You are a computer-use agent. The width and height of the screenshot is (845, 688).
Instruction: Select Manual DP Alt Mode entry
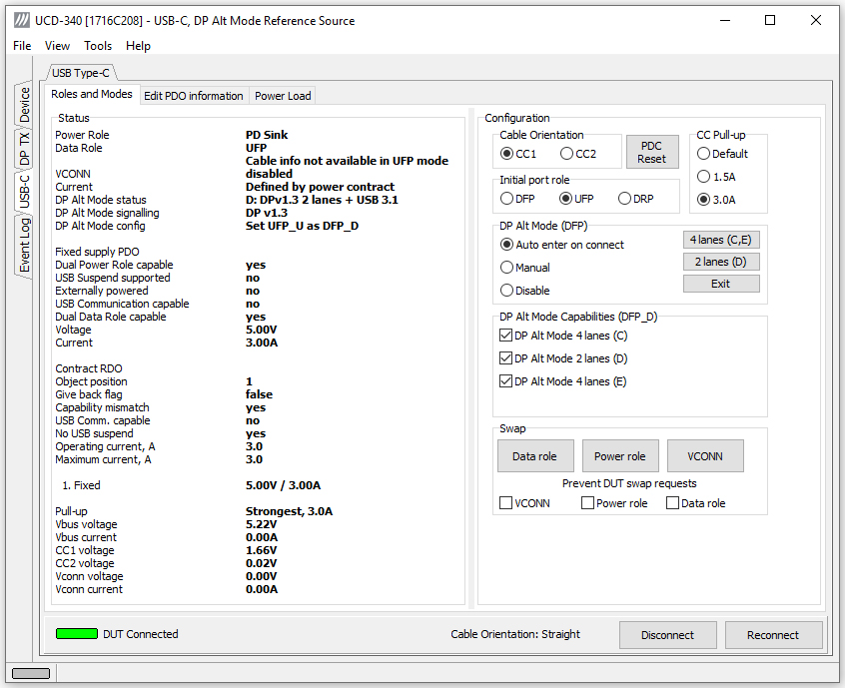[x=506, y=268]
